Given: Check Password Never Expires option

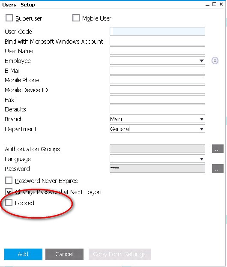Looking at the screenshot, I should [9, 180].
